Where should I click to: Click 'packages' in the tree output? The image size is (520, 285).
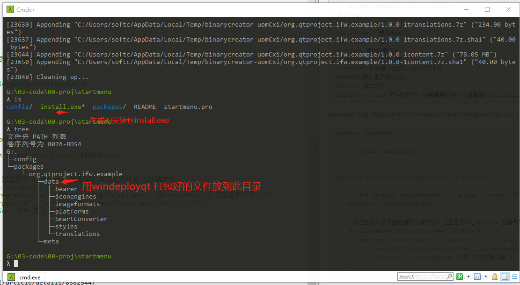[29, 167]
